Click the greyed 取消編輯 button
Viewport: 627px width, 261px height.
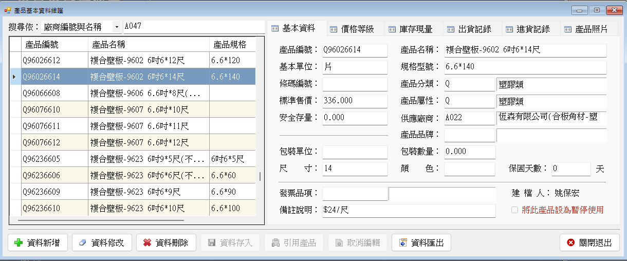pyautogui.click(x=358, y=243)
